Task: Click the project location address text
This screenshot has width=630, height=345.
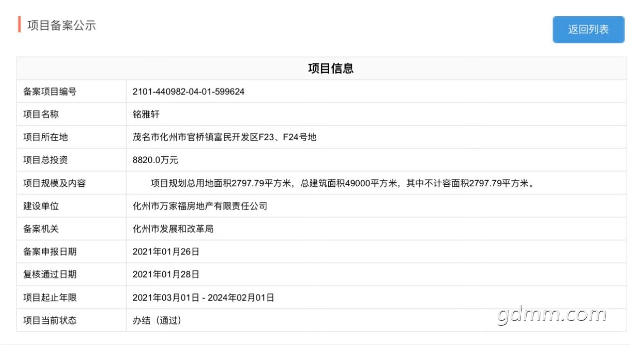Action: 224,137
